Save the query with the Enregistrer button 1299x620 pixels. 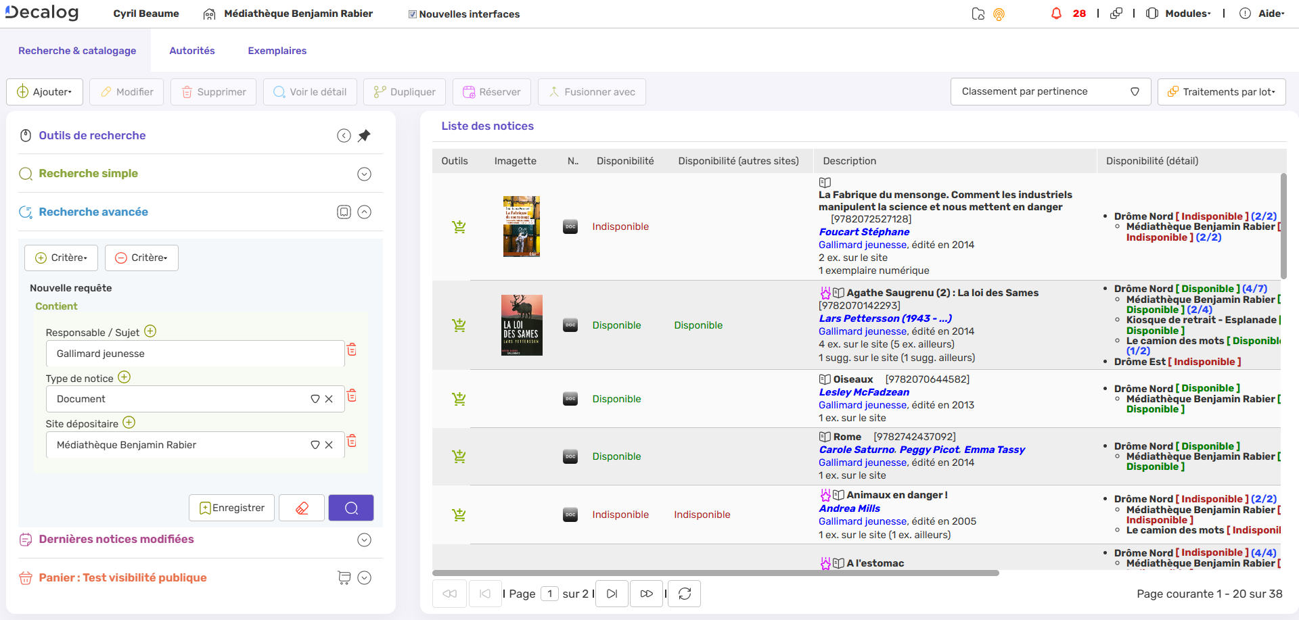pos(231,507)
